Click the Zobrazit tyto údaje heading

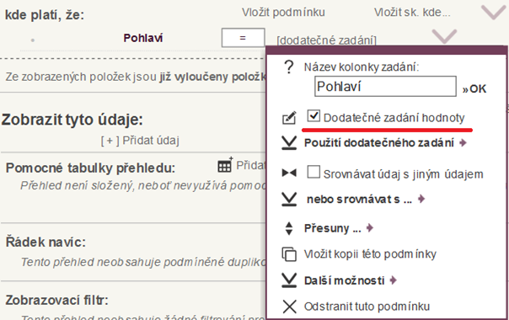pyautogui.click(x=72, y=120)
